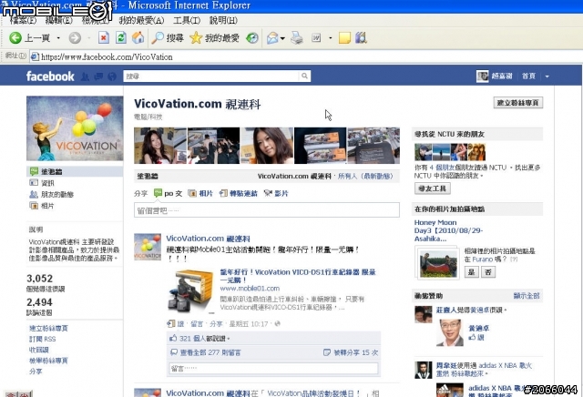Click 所有人 (最新動態) filter link
The height and width of the screenshot is (397, 583).
coord(365,177)
